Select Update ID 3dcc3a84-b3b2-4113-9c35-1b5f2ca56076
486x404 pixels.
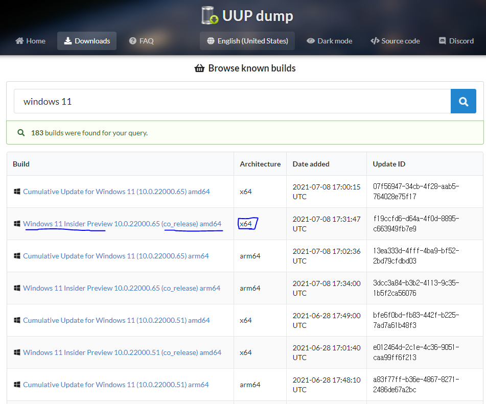tap(416, 289)
